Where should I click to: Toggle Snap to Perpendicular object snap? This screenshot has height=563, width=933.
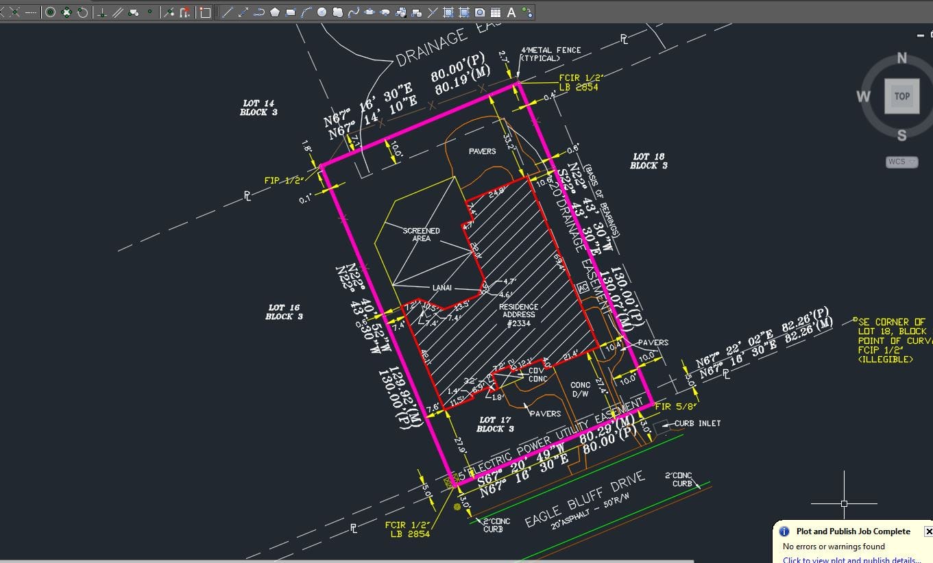[102, 12]
